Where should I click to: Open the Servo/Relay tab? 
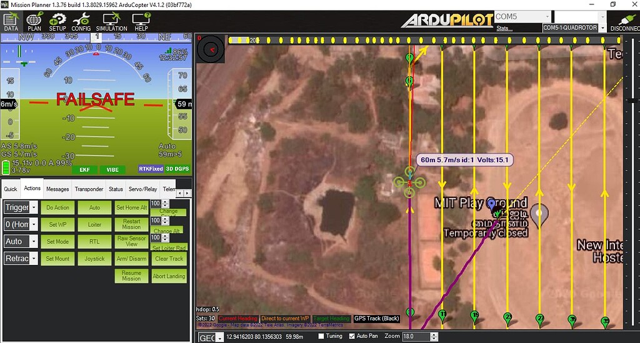pos(143,189)
